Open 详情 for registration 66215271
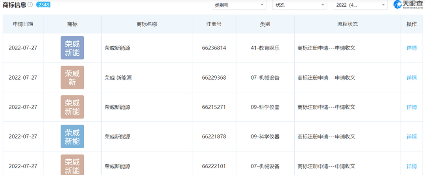 click(x=412, y=107)
